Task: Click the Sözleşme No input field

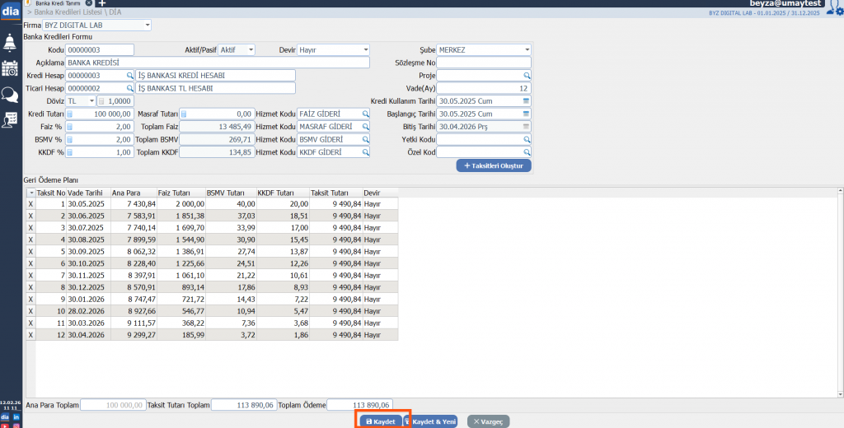Action: [483, 63]
